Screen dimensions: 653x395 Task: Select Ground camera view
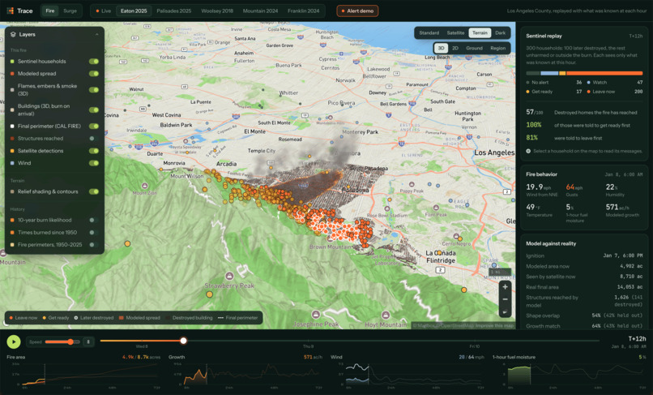coord(474,49)
